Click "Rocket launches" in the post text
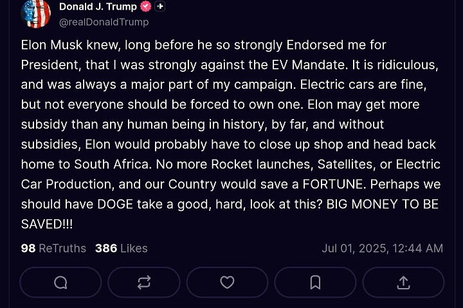 point(262,165)
